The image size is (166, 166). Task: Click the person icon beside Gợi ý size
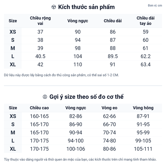pyautogui.click(x=45, y=97)
